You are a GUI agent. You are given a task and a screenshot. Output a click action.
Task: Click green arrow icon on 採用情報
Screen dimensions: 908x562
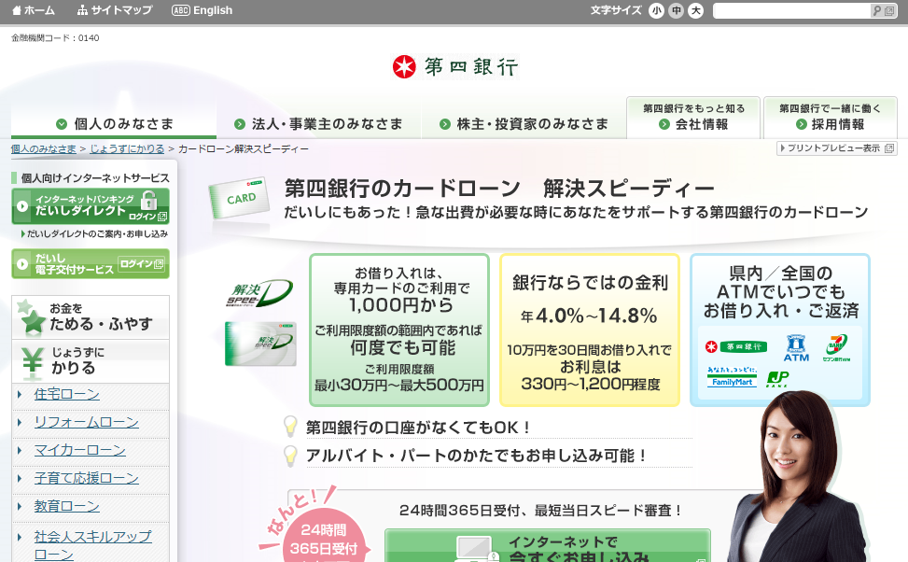point(802,124)
